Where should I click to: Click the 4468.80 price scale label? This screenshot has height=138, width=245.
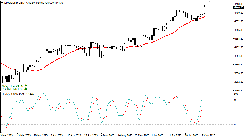pos(238,4)
